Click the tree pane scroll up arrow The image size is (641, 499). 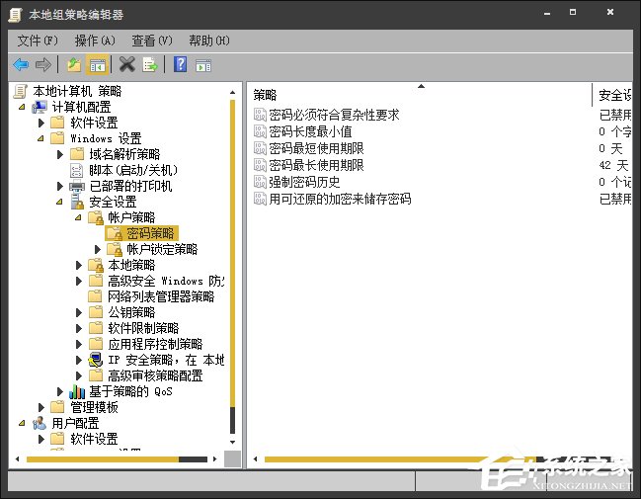click(x=233, y=93)
